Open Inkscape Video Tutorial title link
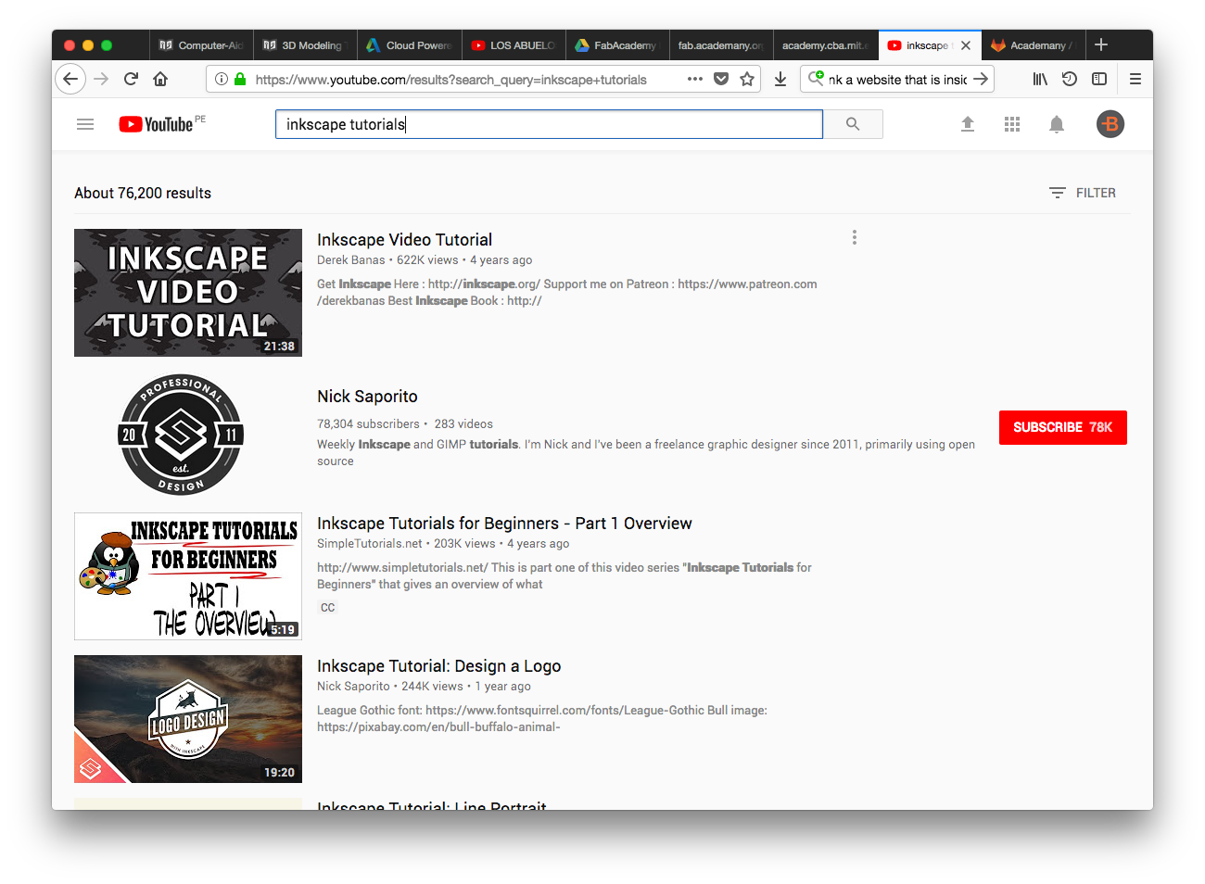 pyautogui.click(x=404, y=240)
